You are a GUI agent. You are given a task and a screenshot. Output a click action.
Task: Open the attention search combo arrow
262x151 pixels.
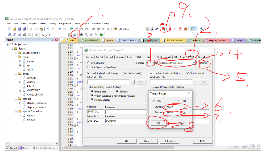pyautogui.click(x=147, y=29)
